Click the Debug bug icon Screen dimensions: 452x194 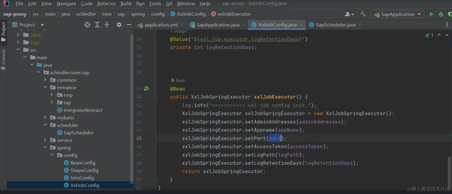point(441,14)
